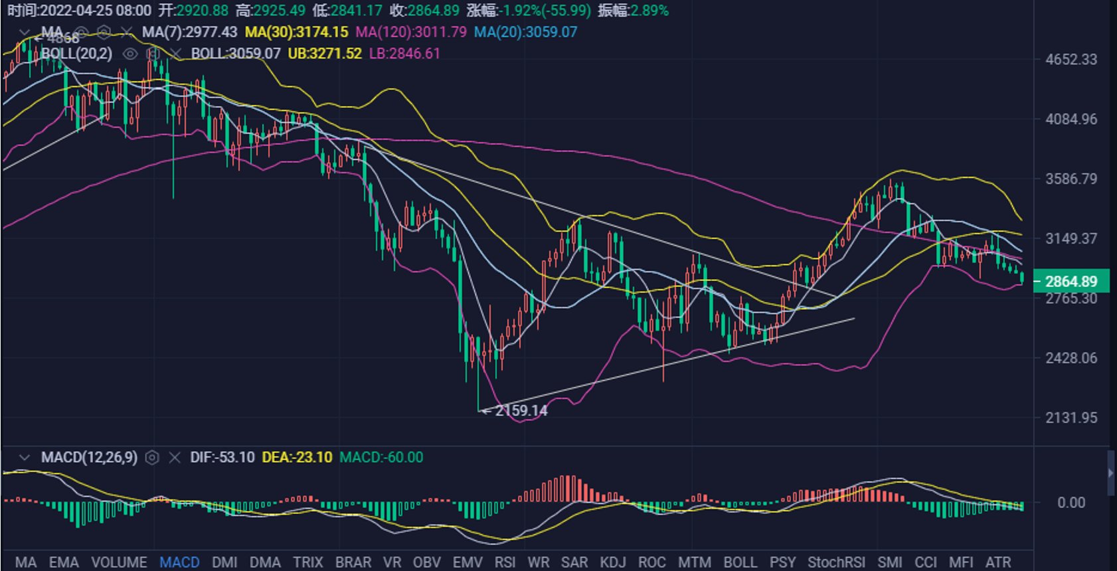The image size is (1117, 571).
Task: Click the 2159.14 low price marker
Action: (516, 411)
